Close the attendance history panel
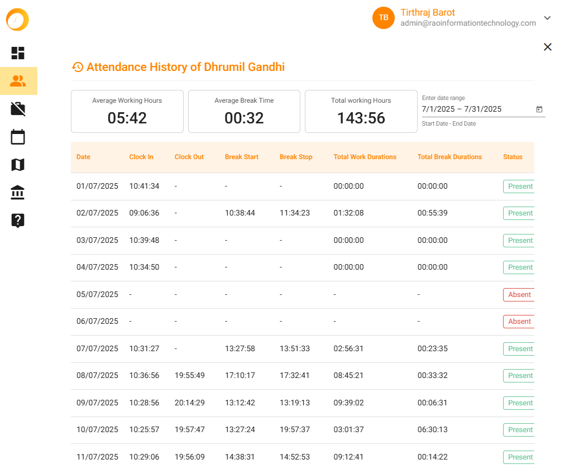This screenshot has height=469, width=565. 547,47
